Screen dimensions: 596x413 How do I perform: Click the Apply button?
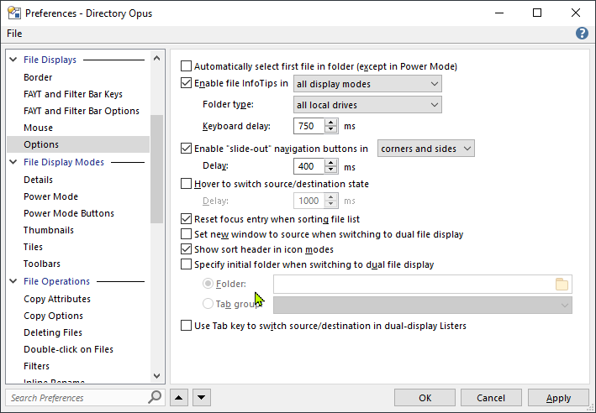click(558, 398)
